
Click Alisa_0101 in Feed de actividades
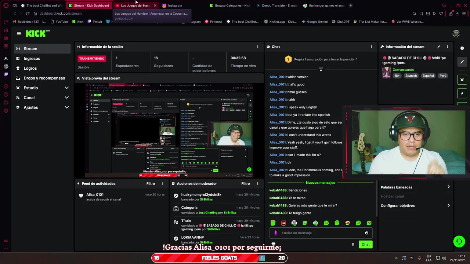tap(95, 195)
